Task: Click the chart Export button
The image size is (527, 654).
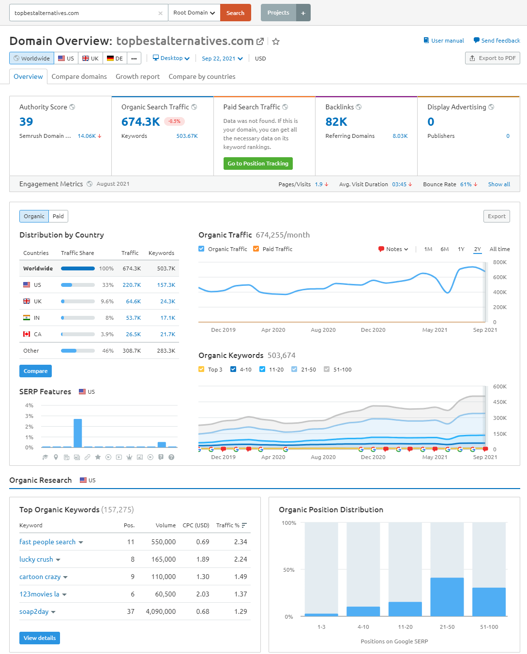Action: [x=497, y=216]
